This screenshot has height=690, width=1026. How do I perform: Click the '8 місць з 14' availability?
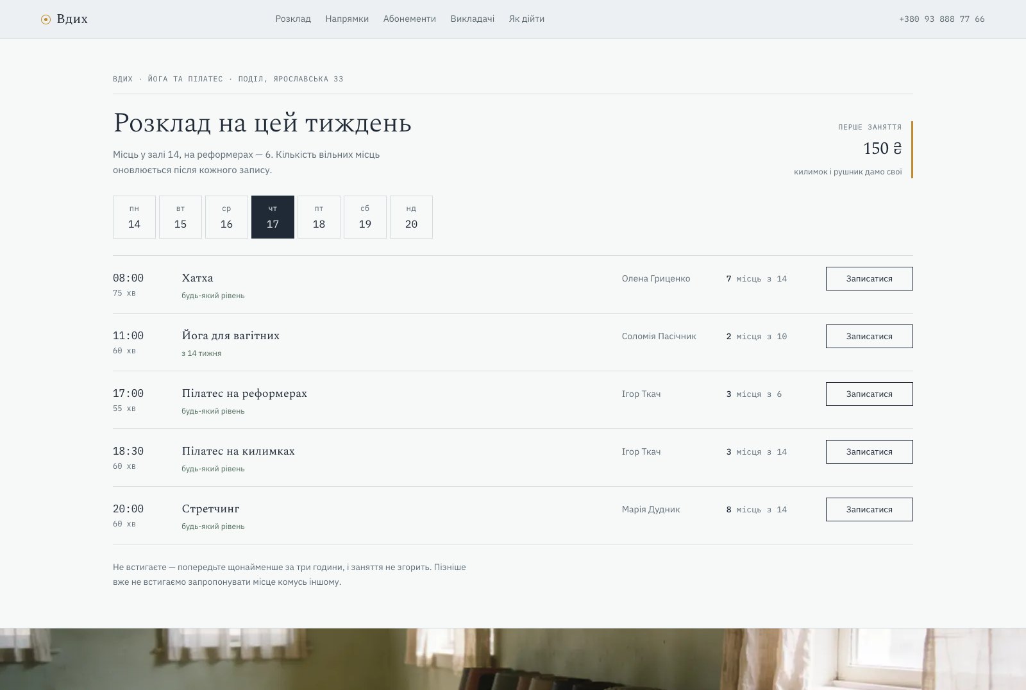point(757,510)
